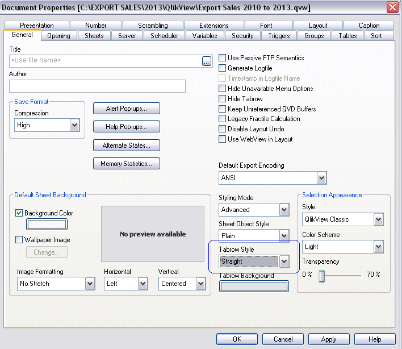Open Horizontal alignment dropdown

point(143,284)
